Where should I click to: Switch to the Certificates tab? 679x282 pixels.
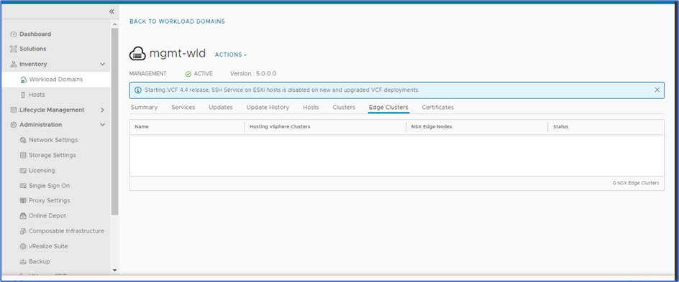[438, 107]
